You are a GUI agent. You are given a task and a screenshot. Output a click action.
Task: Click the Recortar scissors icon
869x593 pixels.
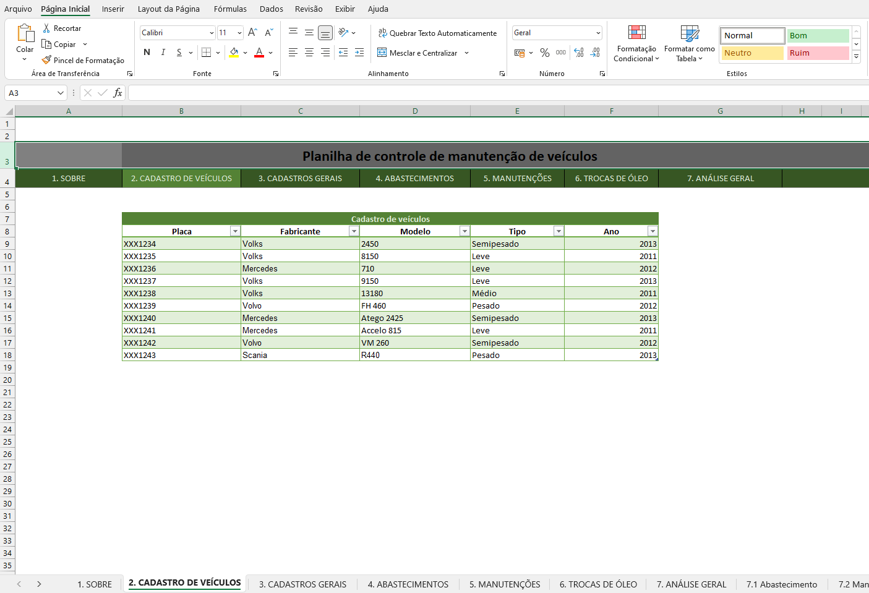pyautogui.click(x=46, y=28)
